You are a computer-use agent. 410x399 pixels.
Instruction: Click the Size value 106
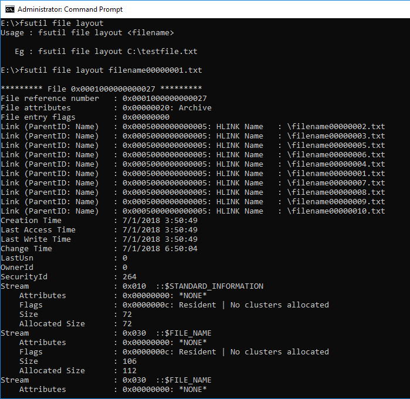pos(130,361)
